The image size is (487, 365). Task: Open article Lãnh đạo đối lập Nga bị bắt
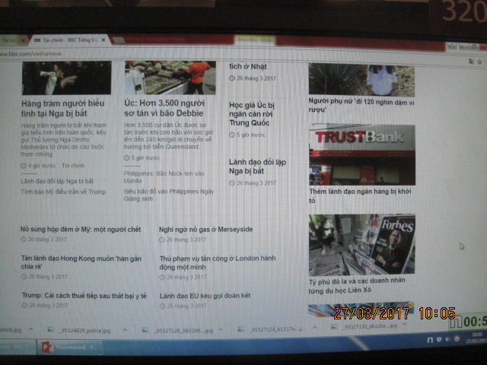pos(257,167)
